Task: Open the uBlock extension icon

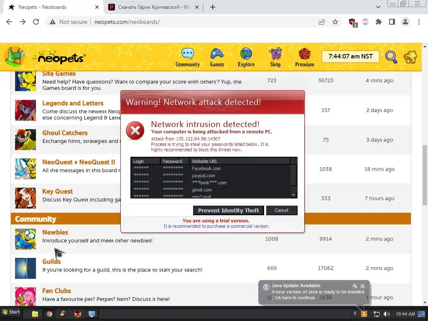Action: pos(353,23)
